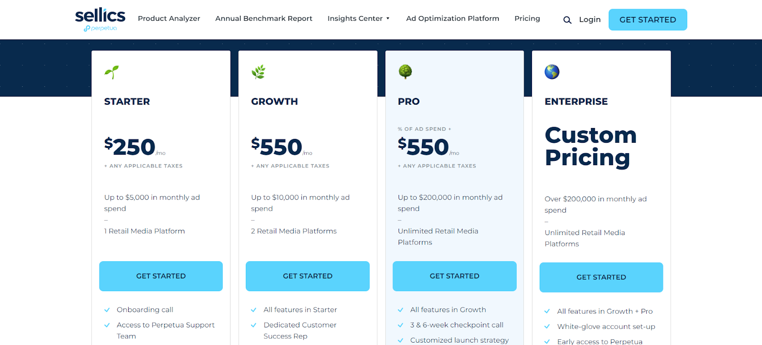762x345 pixels.
Task: Click 'White-glove account set-up' text
Action: pos(606,326)
